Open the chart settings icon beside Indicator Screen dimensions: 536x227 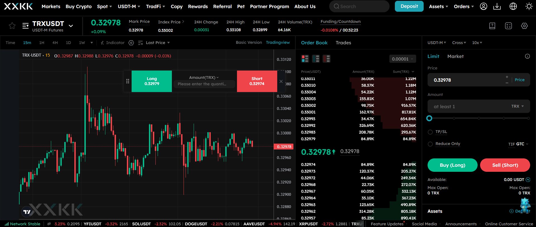131,43
